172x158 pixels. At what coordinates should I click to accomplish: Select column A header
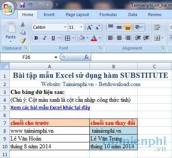click(49, 66)
